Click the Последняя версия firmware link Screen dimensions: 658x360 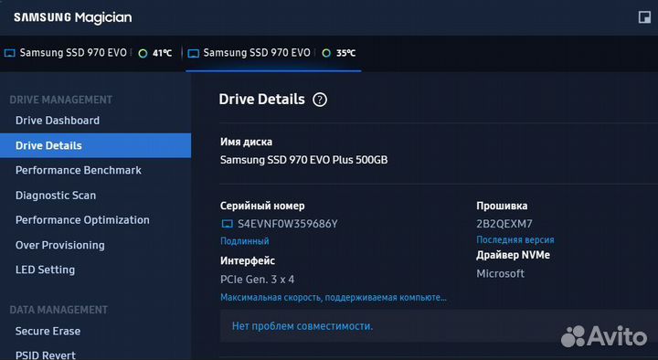(x=515, y=240)
